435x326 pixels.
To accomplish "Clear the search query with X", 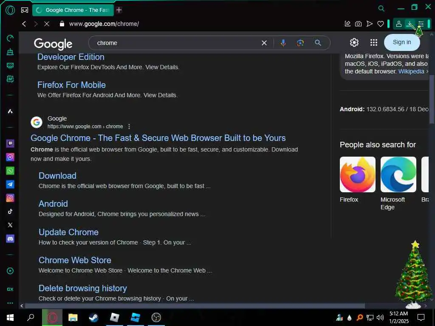I will (264, 43).
